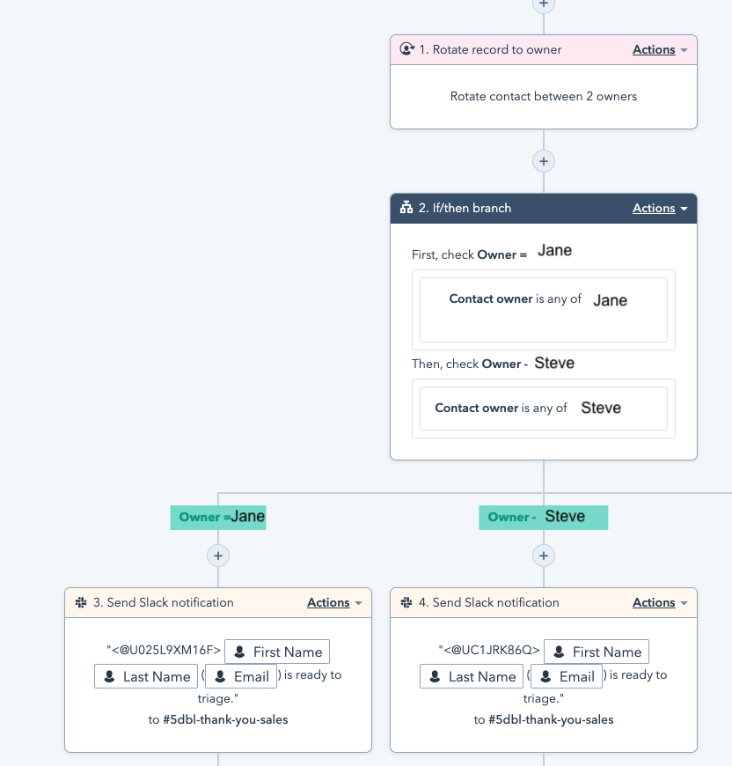
Task: Add an action under the Owner = Jane branch
Action: (x=217, y=556)
